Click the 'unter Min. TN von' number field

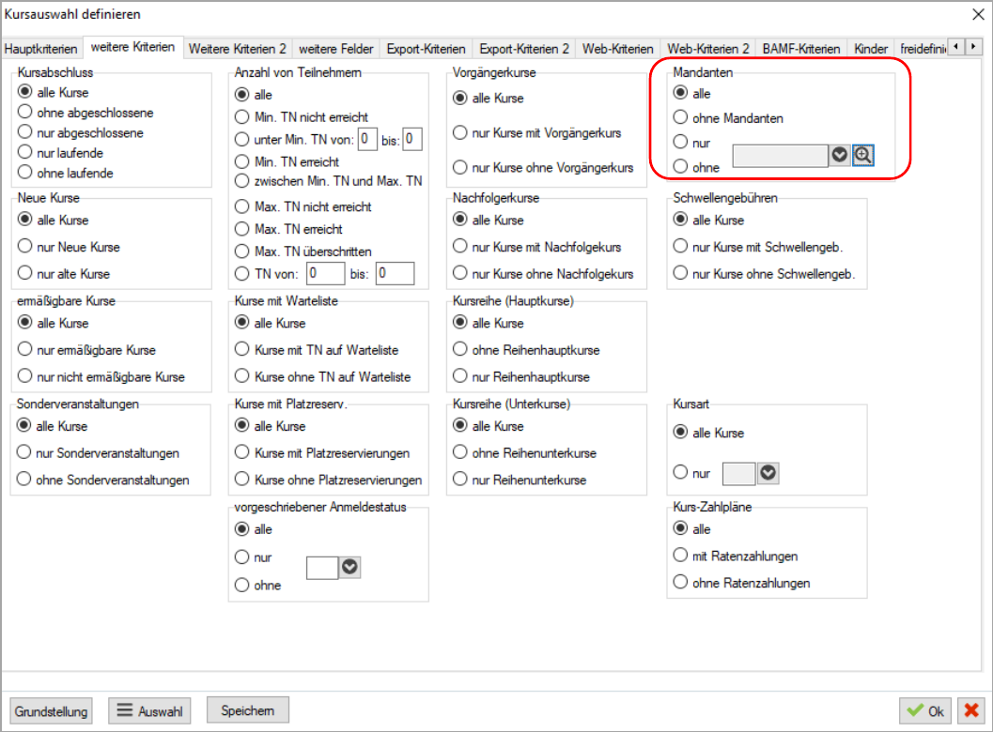click(x=367, y=139)
